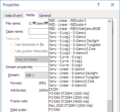Click the Tape name input field

coord(39,31)
